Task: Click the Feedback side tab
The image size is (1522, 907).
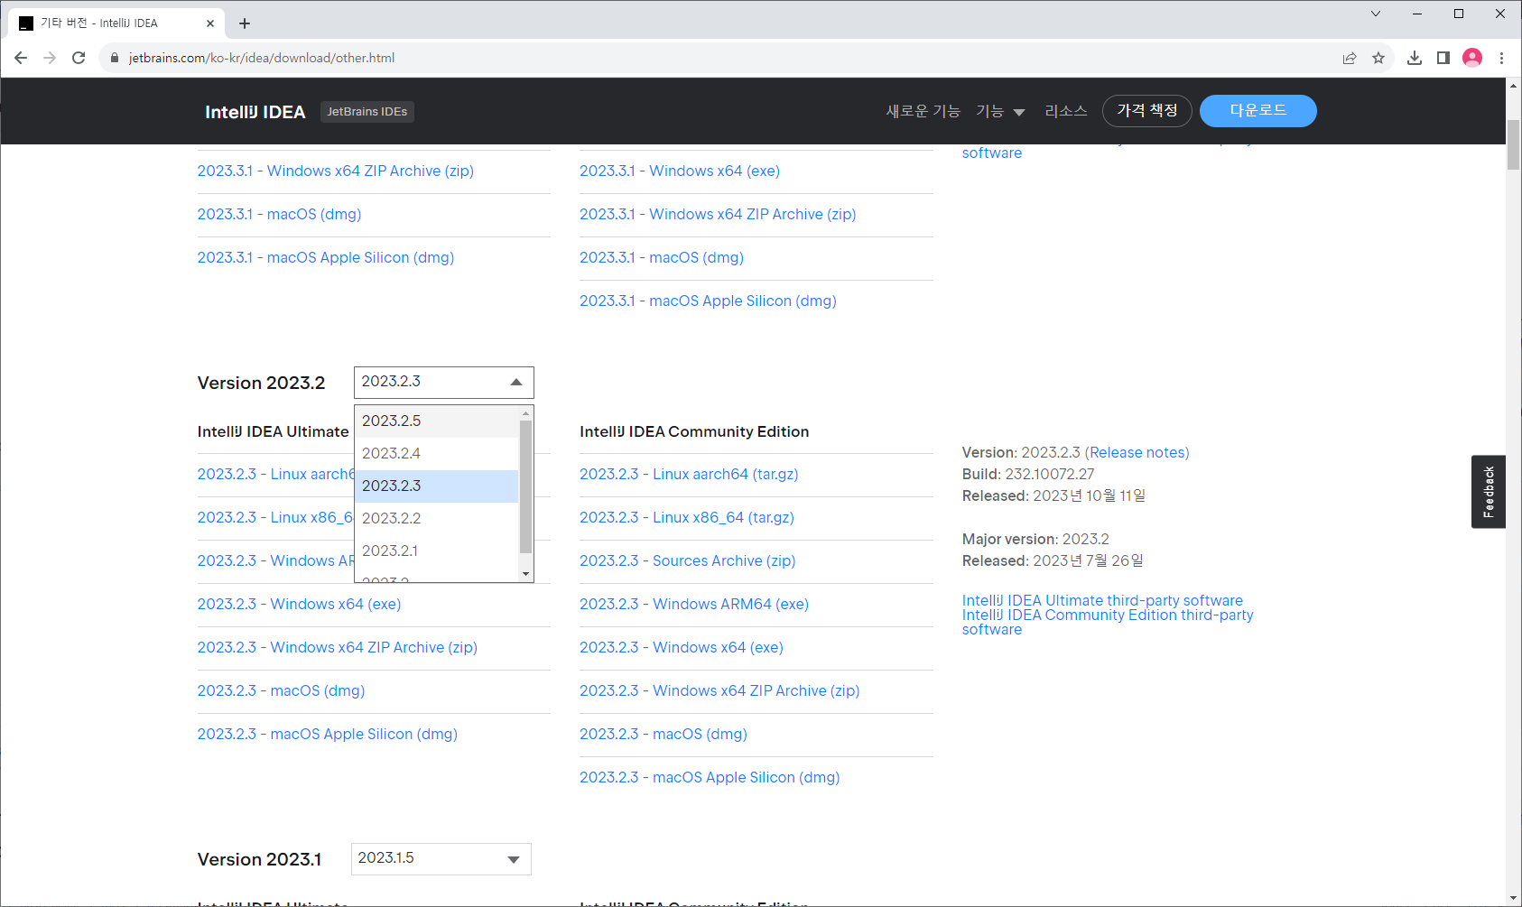Action: click(1489, 492)
